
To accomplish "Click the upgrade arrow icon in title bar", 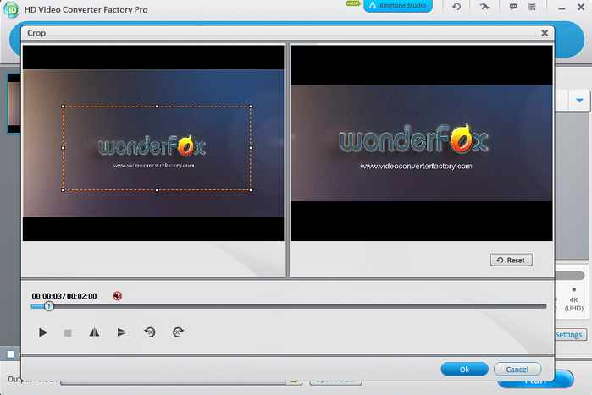I will point(484,7).
